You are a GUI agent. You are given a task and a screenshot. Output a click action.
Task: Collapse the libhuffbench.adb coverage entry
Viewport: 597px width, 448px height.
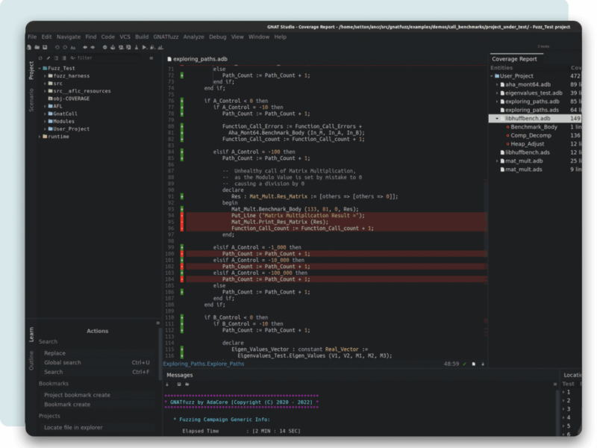click(x=496, y=118)
